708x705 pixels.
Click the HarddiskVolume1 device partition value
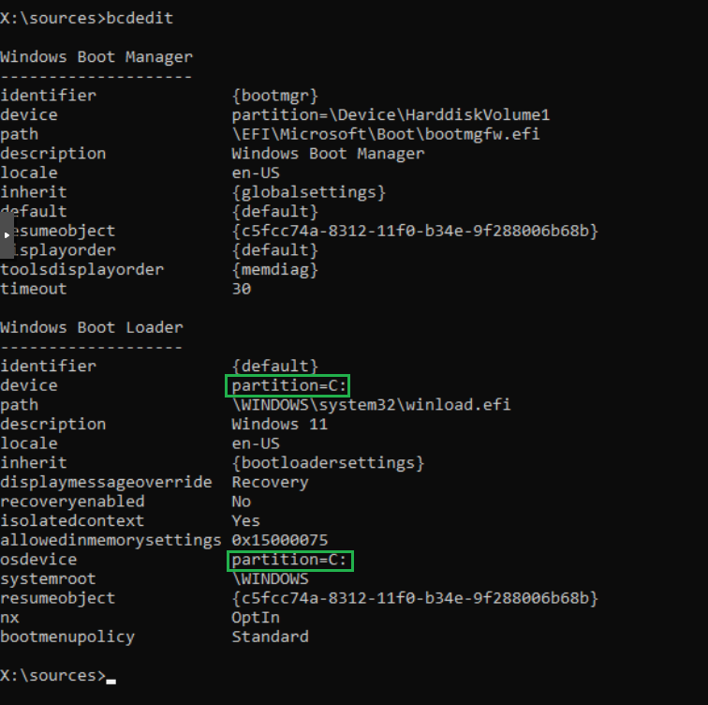coord(391,115)
